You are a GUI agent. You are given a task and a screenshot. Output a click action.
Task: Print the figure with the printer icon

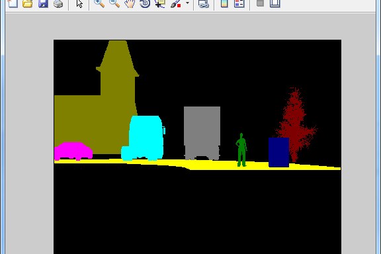coord(58,3)
